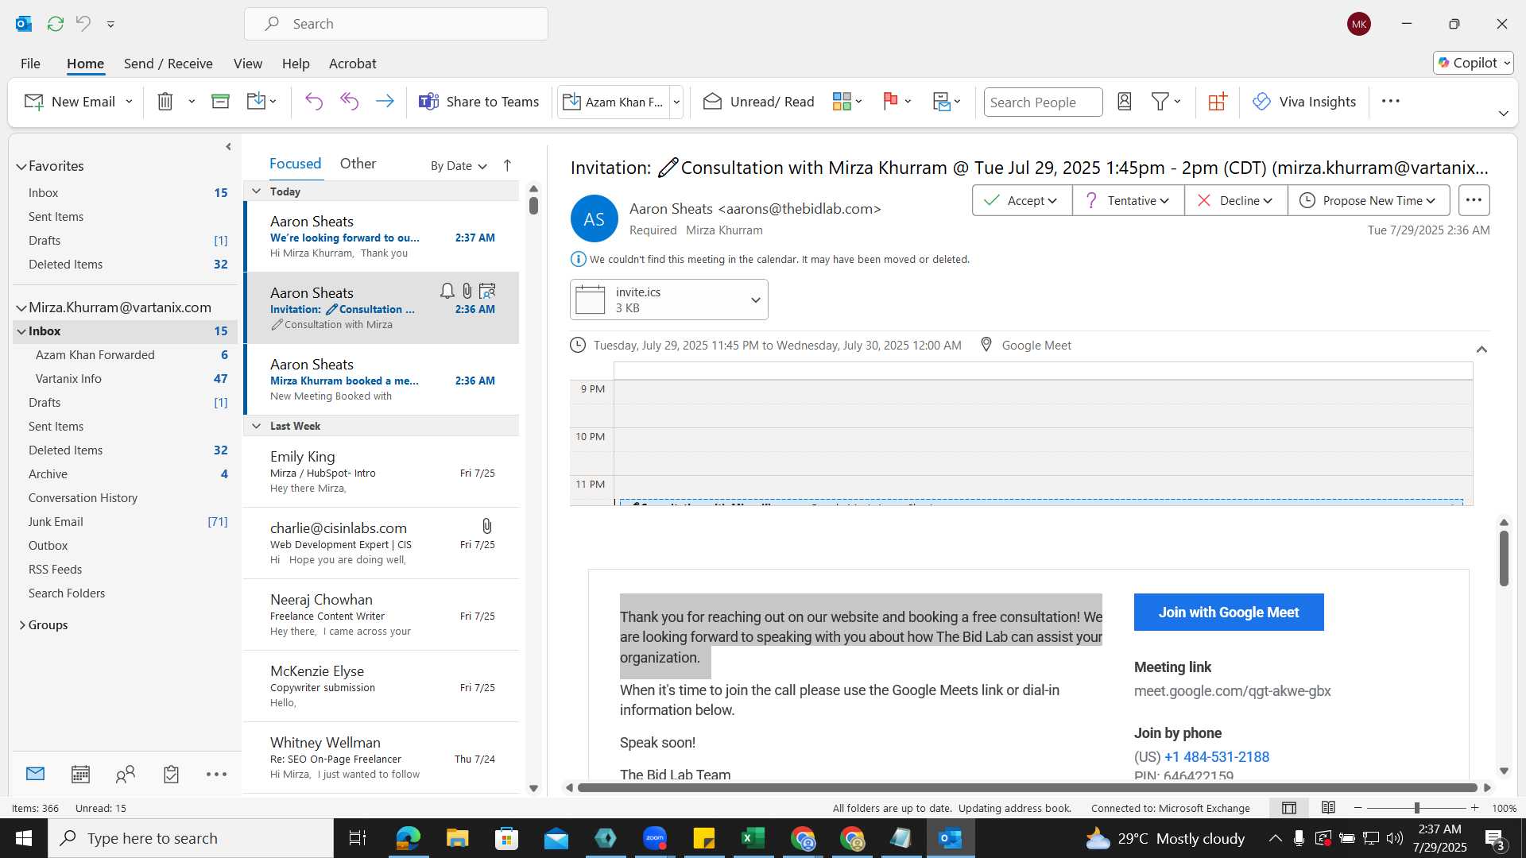This screenshot has width=1526, height=858.
Task: Click the Send/Receive sync icon in title bar
Action: (56, 24)
